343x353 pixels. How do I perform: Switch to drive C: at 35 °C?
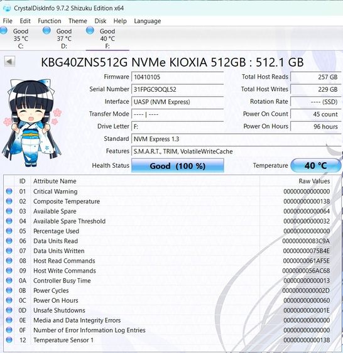coord(21,38)
